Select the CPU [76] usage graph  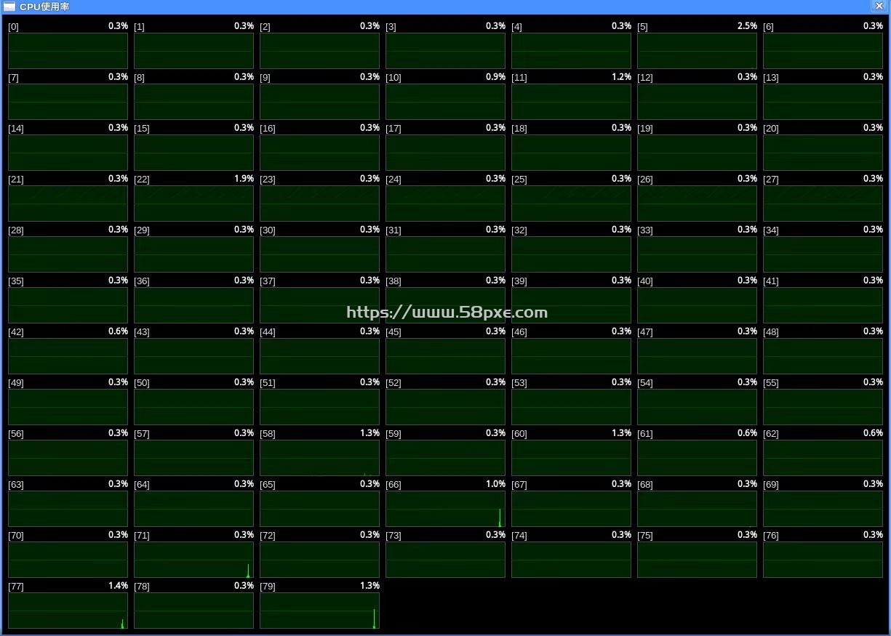click(x=823, y=560)
